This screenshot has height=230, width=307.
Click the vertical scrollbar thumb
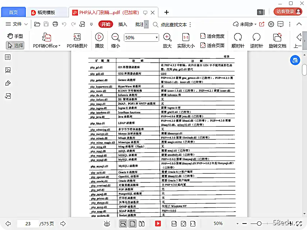pyautogui.click(x=304, y=70)
